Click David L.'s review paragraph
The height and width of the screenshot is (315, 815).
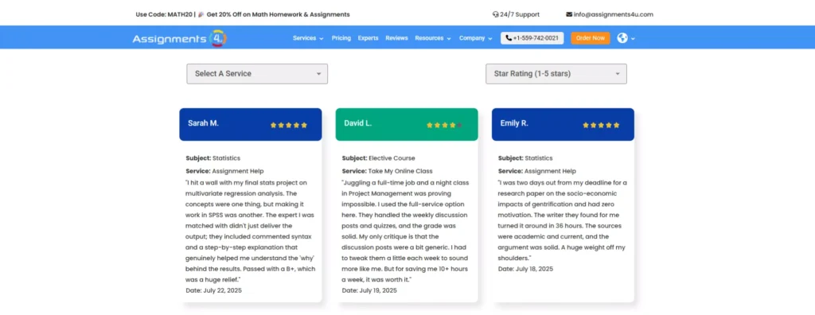(x=405, y=231)
